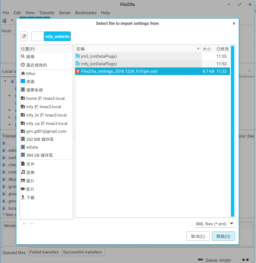Screen dimensions: 256x263
Task: Click the Cancel 取消(C) button
Action: click(x=198, y=236)
